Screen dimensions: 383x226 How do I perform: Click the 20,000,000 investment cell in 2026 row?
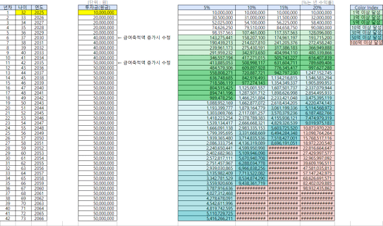[98, 17]
